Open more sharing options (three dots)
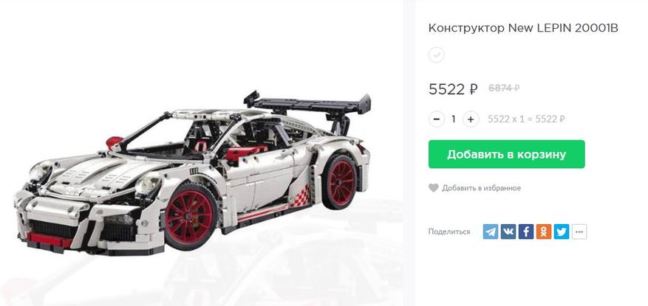Screen dimensions: 648x306 pyautogui.click(x=579, y=232)
